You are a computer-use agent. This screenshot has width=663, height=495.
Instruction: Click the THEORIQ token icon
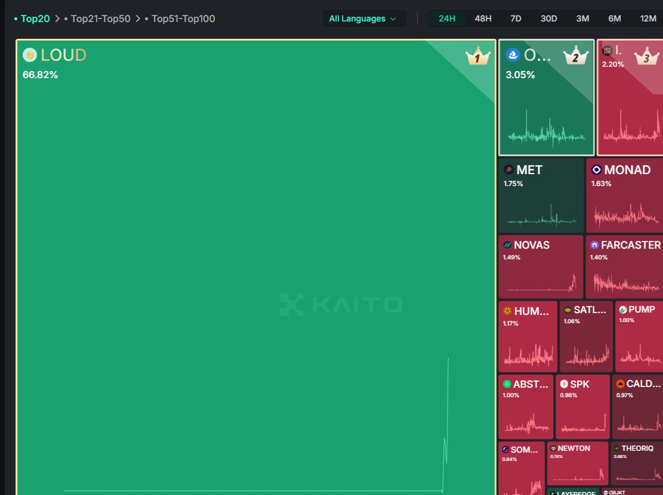pos(617,448)
